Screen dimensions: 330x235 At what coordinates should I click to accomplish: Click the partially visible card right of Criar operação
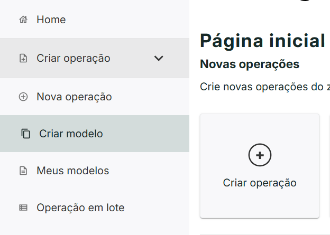[x=328, y=165]
